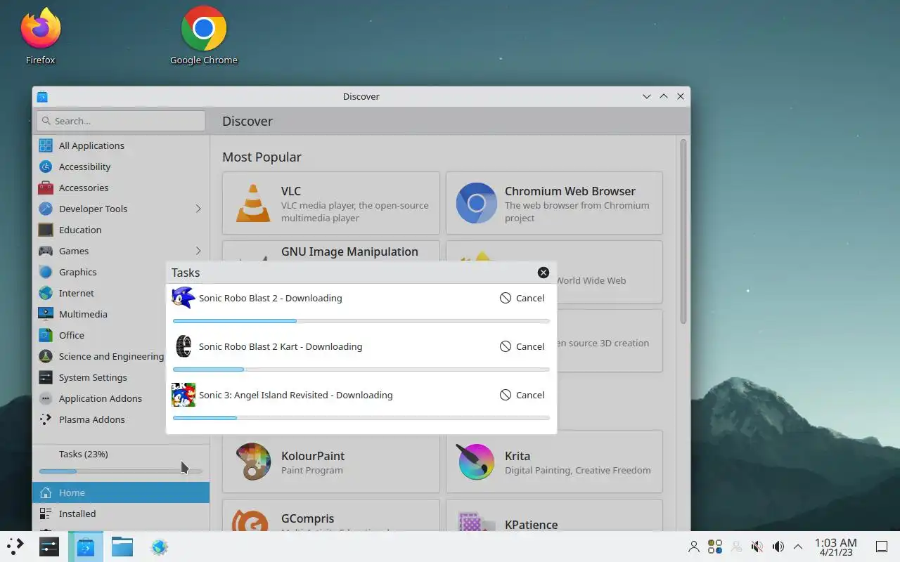Click Sonic 3 Angel Island progress bar
Image resolution: width=900 pixels, height=562 pixels.
(361, 418)
